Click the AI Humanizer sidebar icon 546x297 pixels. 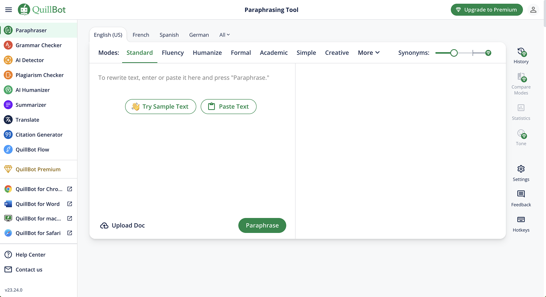pos(8,90)
